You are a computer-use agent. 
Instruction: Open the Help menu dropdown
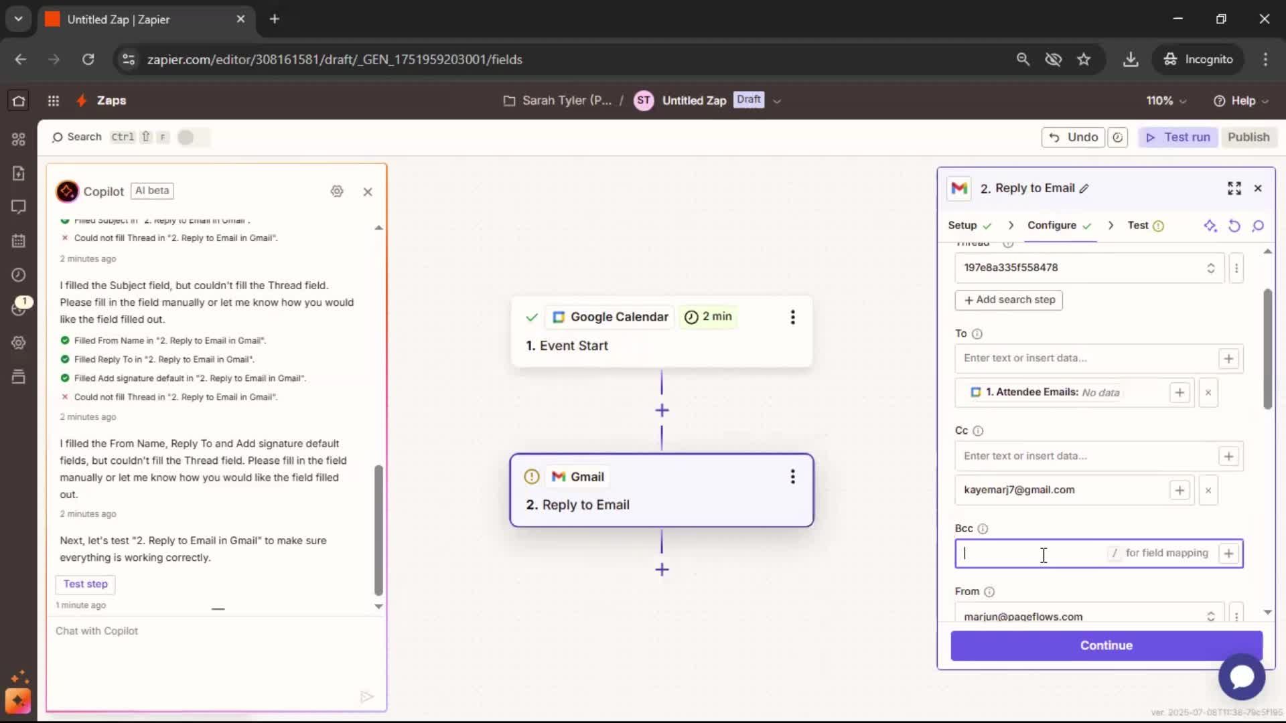tap(1241, 100)
